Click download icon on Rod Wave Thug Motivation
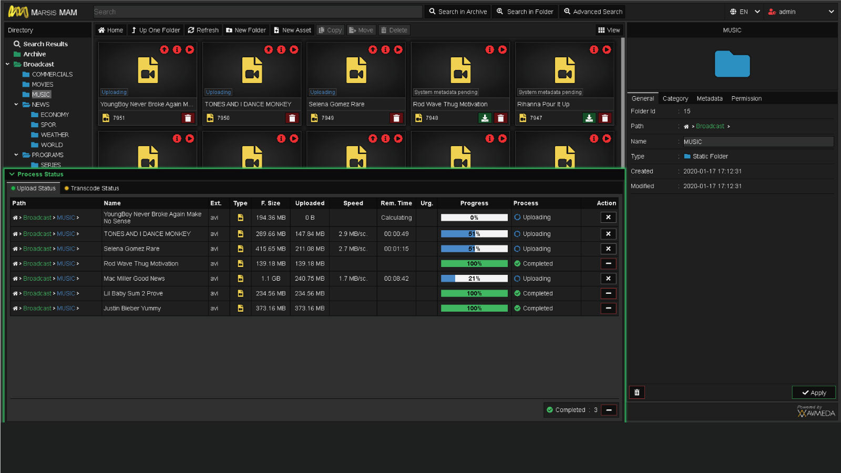 (485, 118)
